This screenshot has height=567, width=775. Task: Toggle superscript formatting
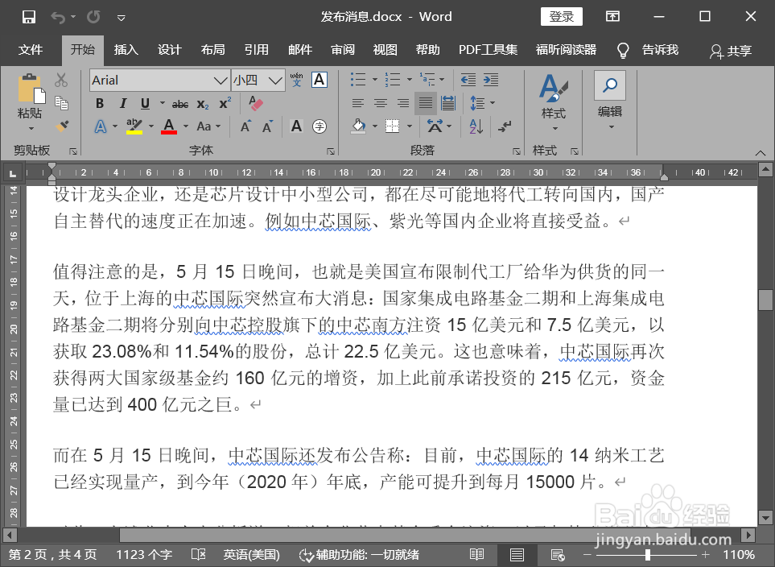[x=225, y=103]
